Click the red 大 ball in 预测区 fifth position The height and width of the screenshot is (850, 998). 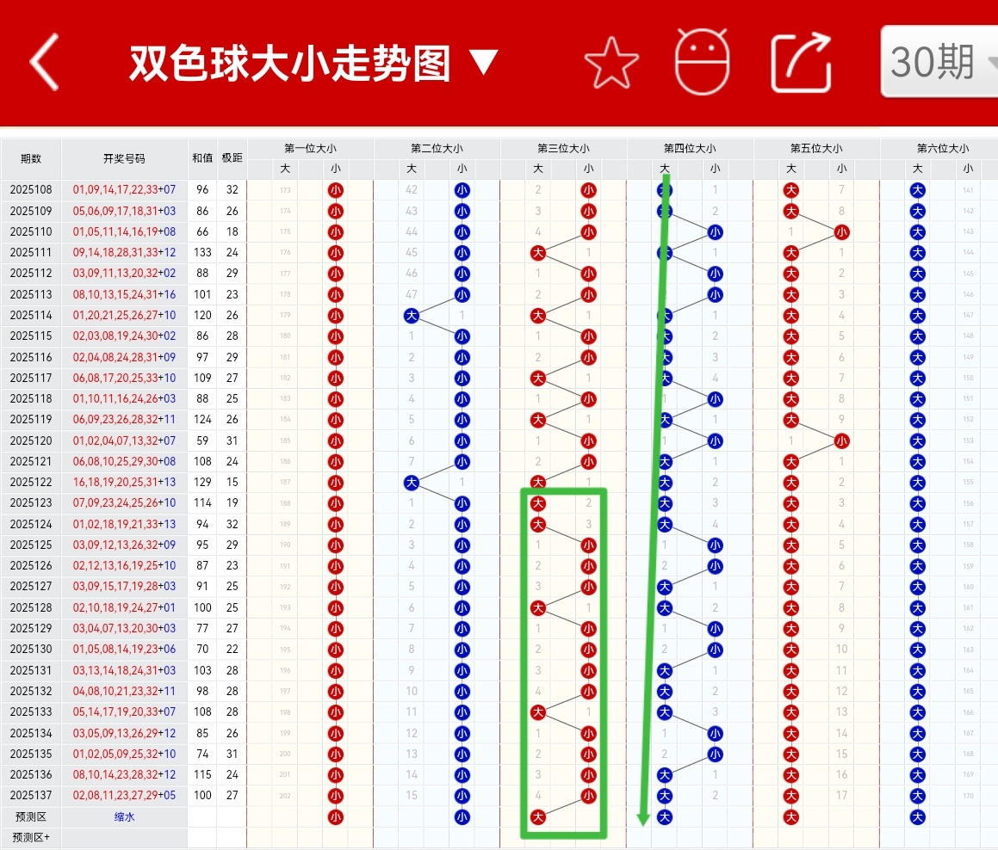coord(790,817)
